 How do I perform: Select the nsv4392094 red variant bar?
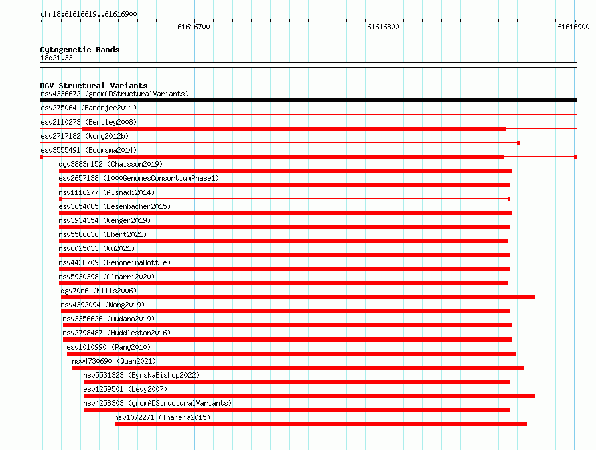(285, 311)
